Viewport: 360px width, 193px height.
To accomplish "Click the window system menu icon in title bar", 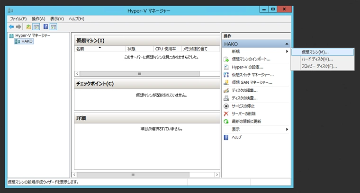I will 10,10.
